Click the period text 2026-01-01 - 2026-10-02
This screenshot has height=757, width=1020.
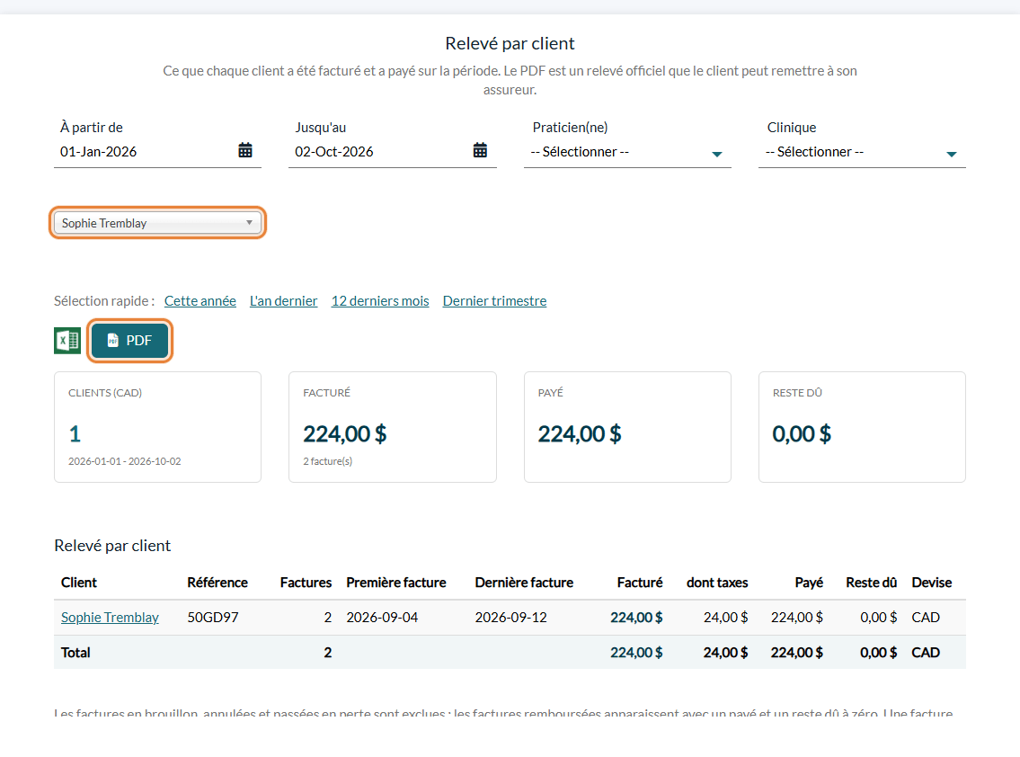[124, 461]
